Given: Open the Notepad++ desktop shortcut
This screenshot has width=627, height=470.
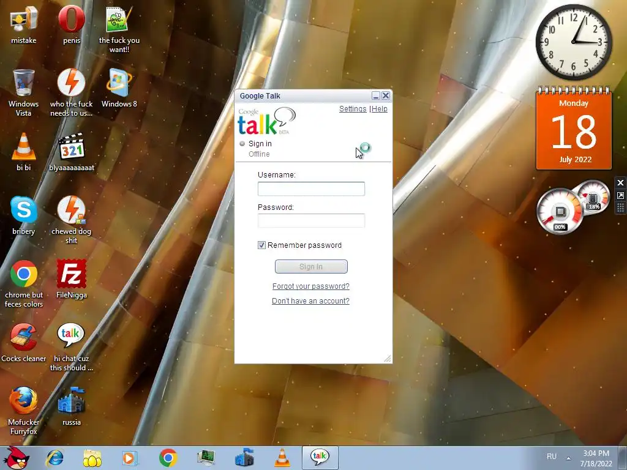Looking at the screenshot, I should pyautogui.click(x=119, y=19).
